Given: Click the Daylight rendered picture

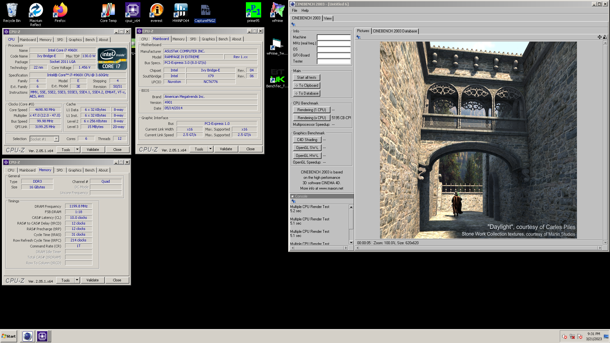Looking at the screenshot, I should tap(478, 140).
